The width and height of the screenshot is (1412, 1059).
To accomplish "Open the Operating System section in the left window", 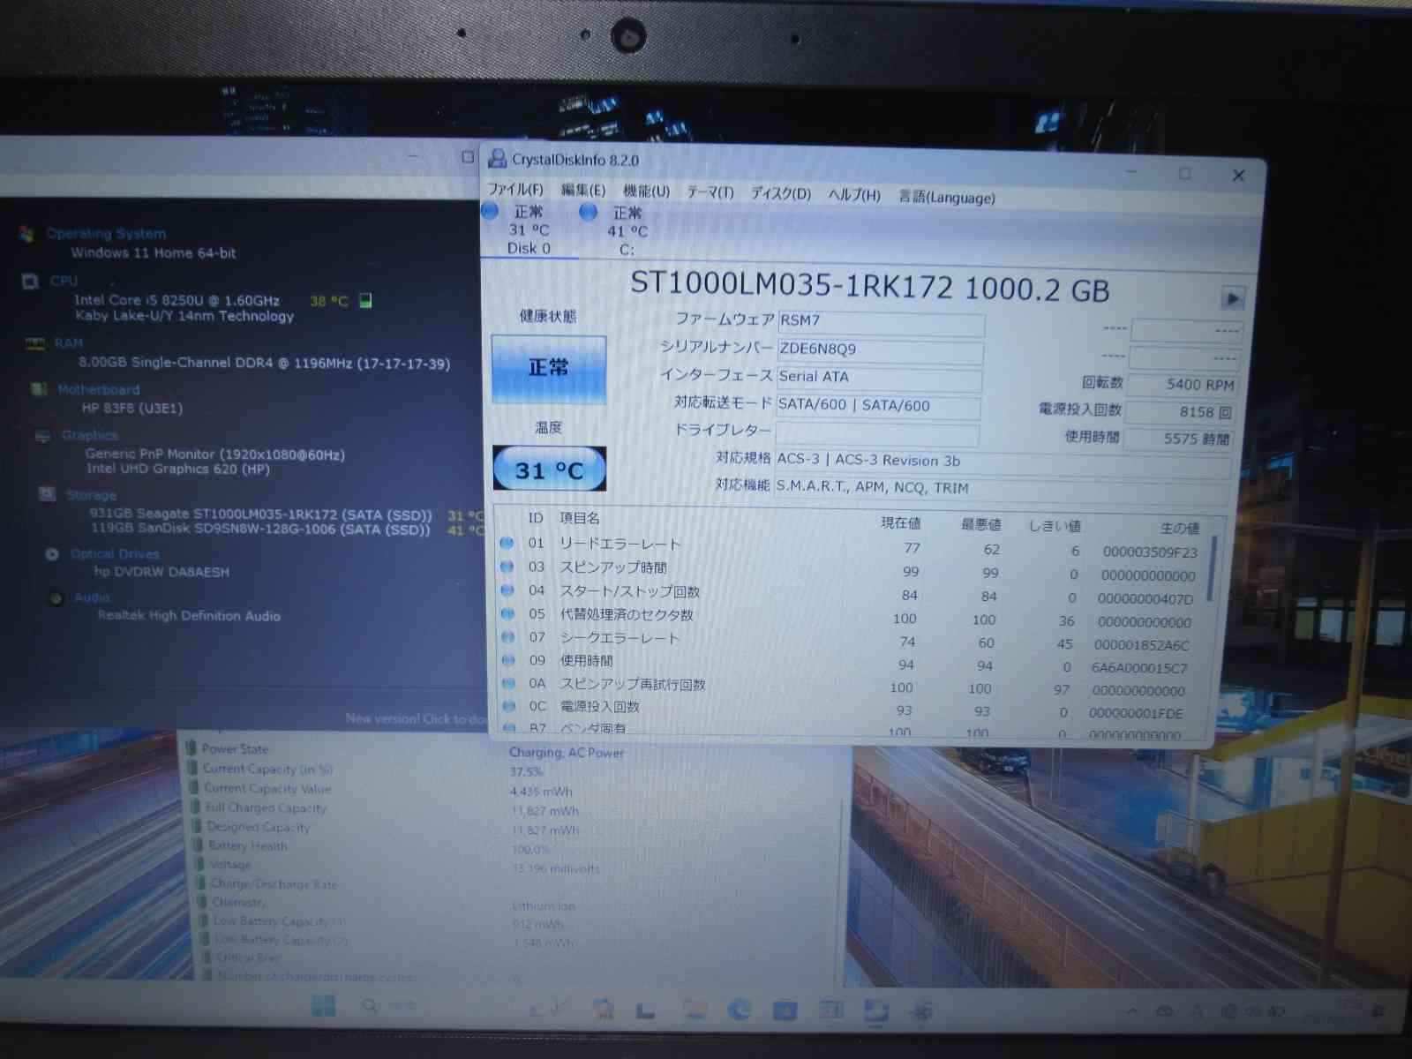I will (106, 234).
